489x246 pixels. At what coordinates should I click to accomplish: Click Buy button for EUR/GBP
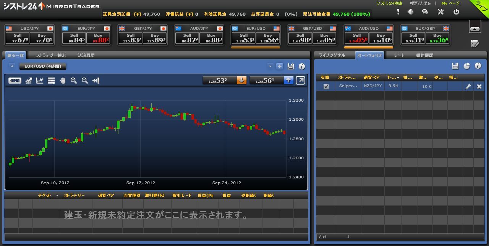click(x=437, y=38)
